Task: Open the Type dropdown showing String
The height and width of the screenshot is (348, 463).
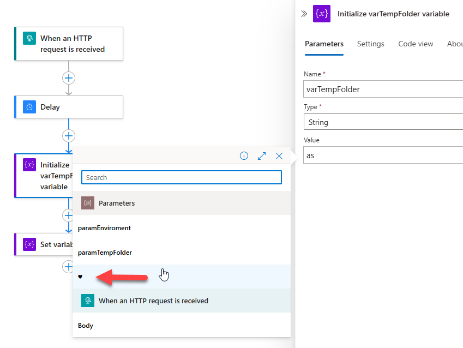Action: 383,122
